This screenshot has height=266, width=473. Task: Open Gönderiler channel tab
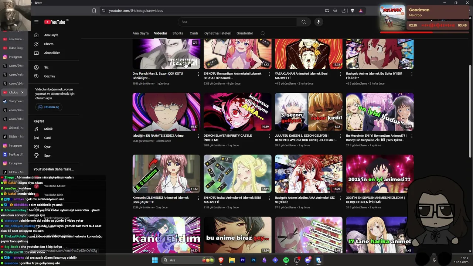click(x=245, y=33)
